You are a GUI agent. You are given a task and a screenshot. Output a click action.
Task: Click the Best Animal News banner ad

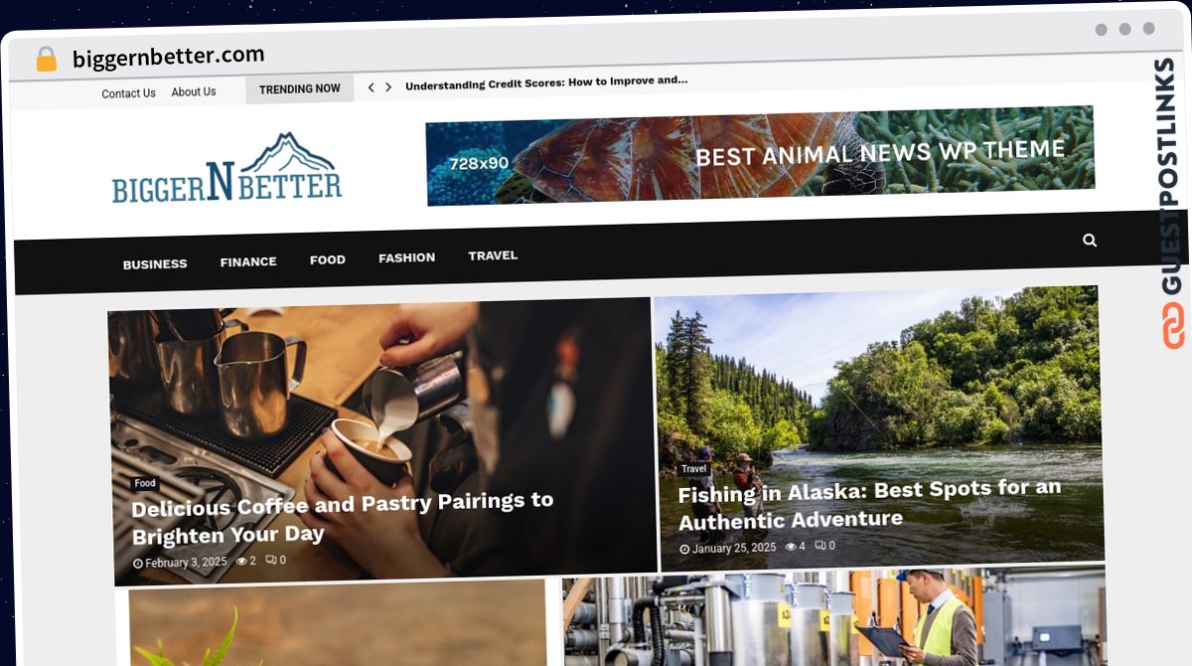(761, 155)
